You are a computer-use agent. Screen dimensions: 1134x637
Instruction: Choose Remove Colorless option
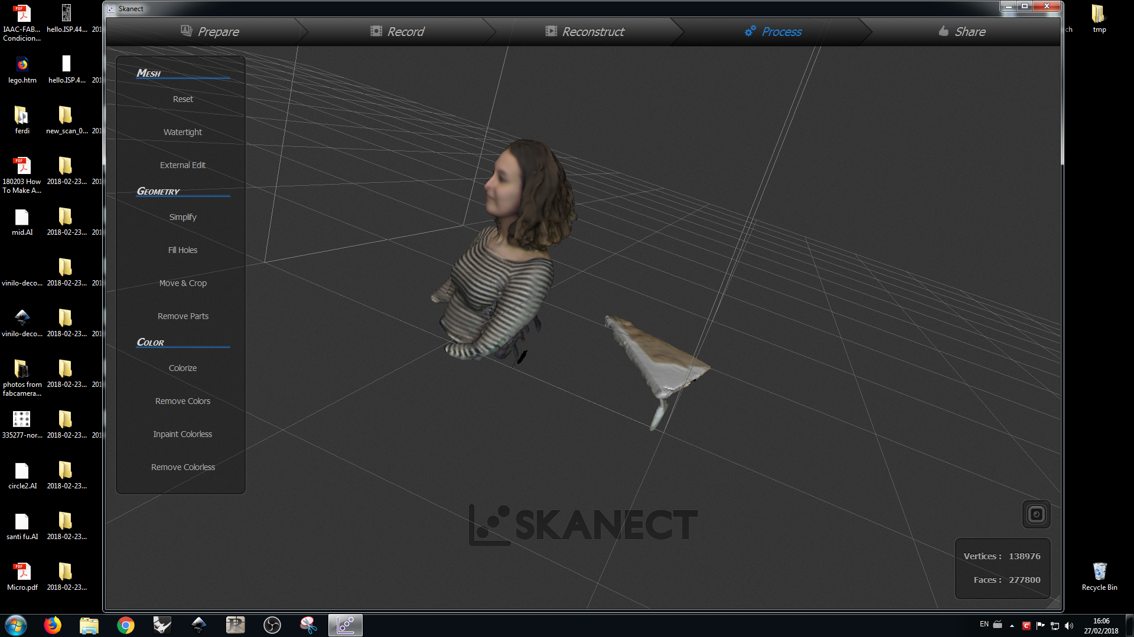pos(183,467)
